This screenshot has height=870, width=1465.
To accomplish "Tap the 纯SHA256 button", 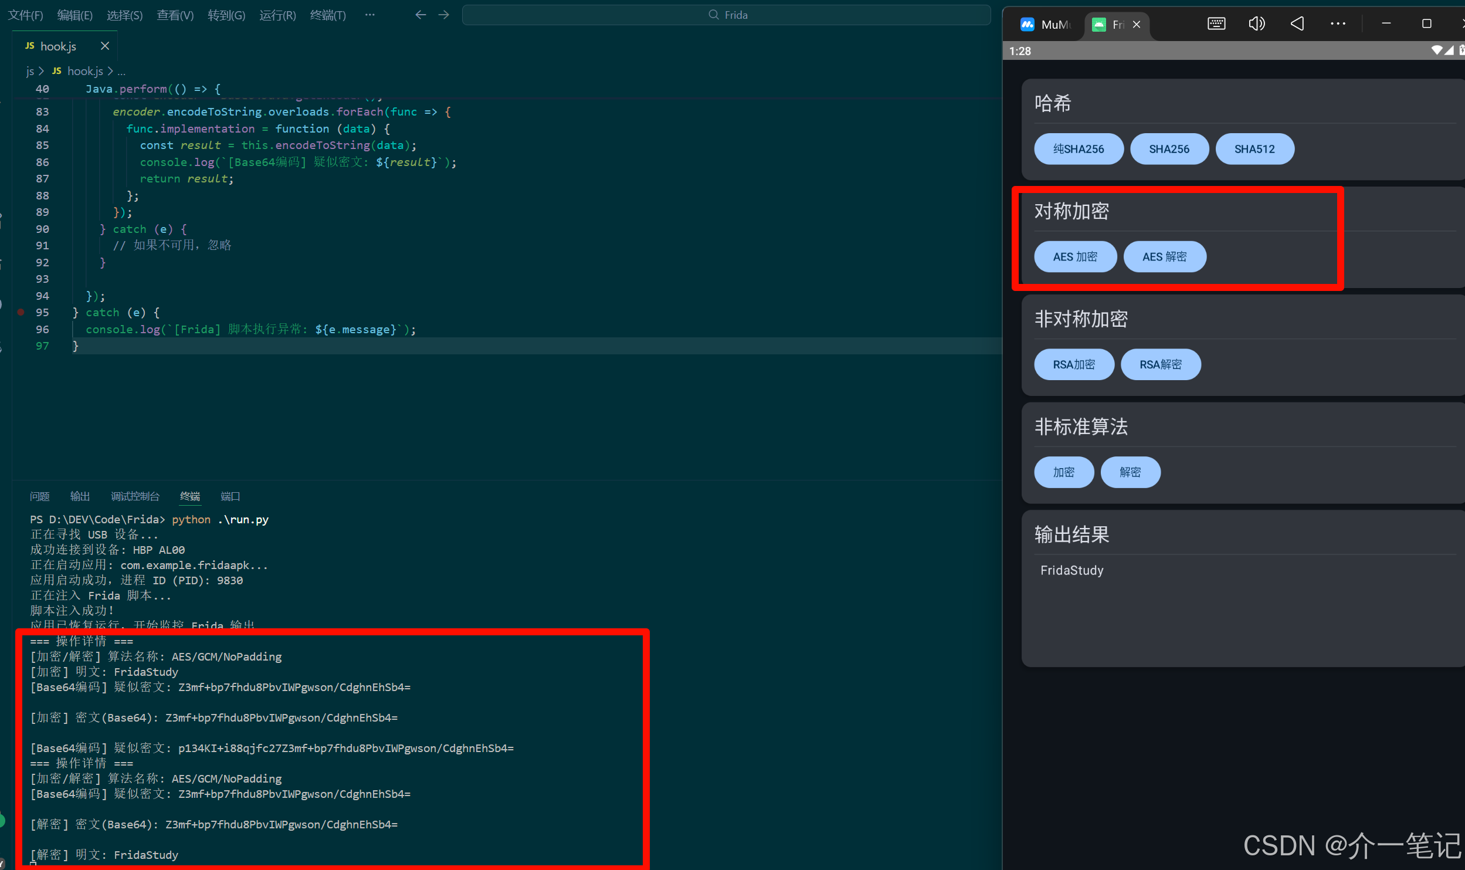I will click(x=1078, y=149).
